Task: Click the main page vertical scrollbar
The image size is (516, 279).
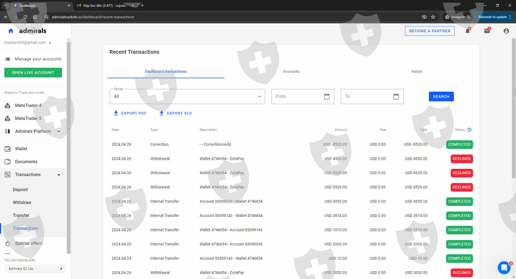Action: click(x=514, y=108)
